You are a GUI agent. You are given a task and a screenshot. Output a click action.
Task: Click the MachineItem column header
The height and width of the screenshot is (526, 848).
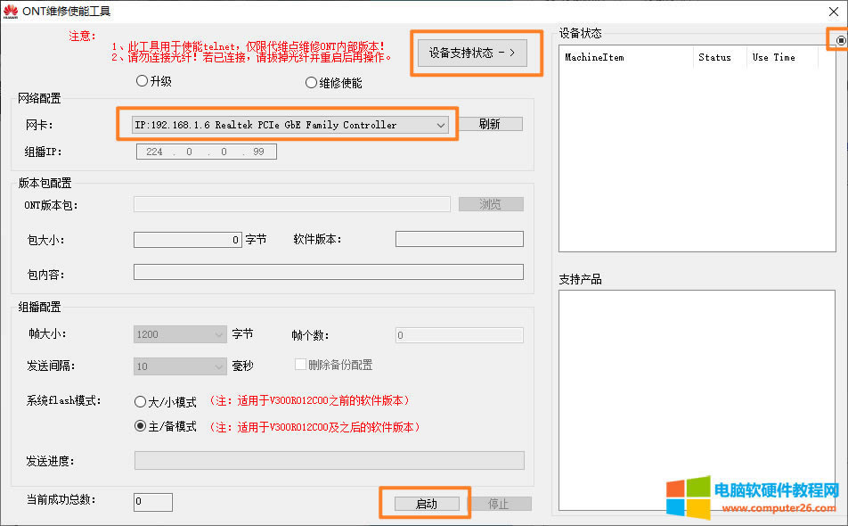(626, 57)
